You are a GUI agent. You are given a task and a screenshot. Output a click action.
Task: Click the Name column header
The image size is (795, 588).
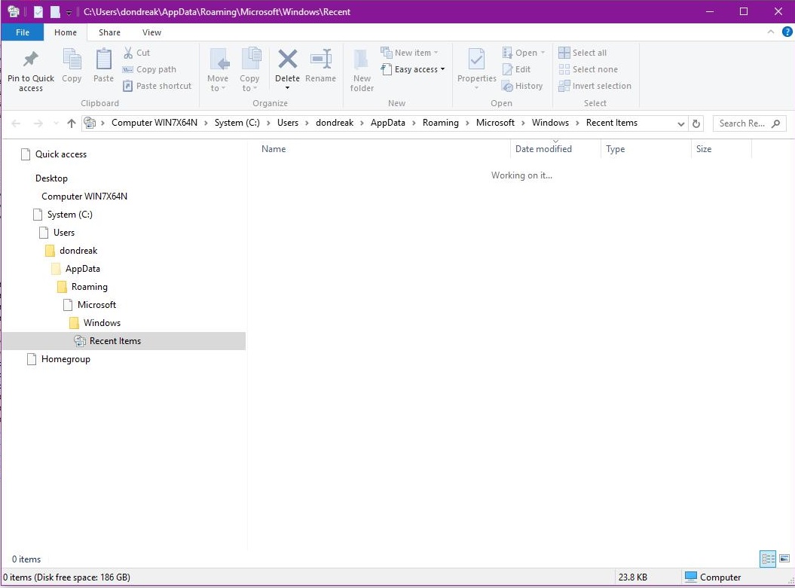[274, 149]
